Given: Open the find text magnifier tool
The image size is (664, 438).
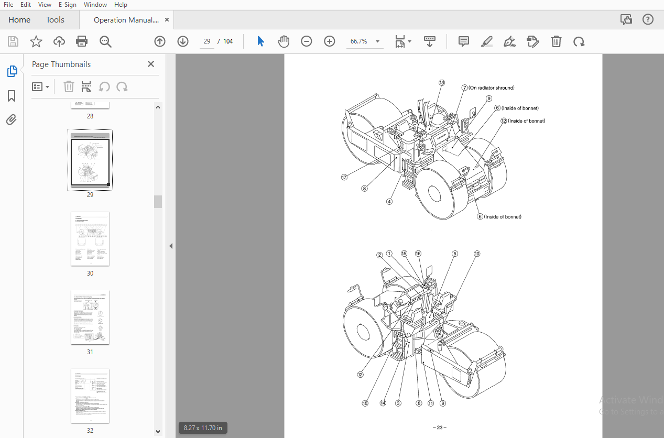Looking at the screenshot, I should coord(106,41).
